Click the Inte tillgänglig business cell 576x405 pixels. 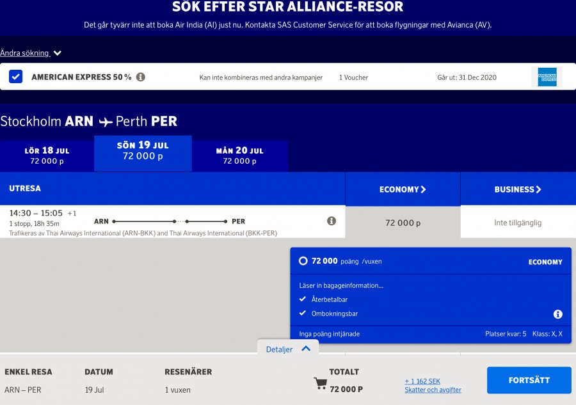[518, 223]
